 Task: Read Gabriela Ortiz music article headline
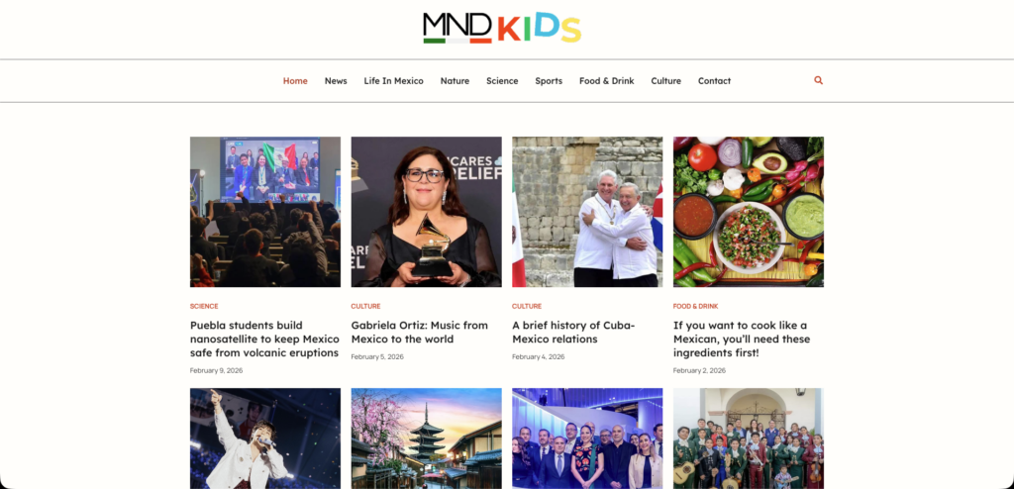point(420,332)
